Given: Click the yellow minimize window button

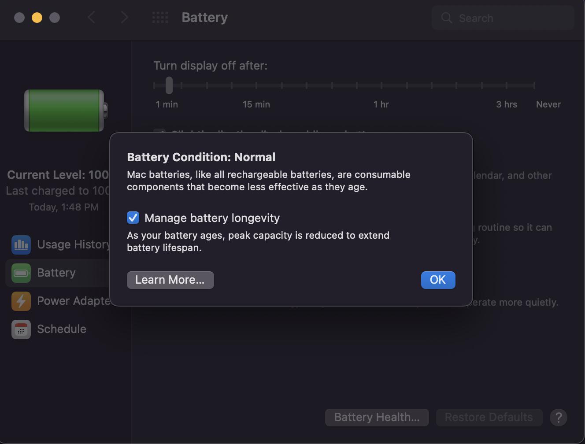Looking at the screenshot, I should click(x=37, y=18).
